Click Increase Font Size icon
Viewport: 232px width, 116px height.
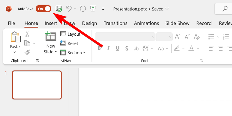click(x=177, y=37)
